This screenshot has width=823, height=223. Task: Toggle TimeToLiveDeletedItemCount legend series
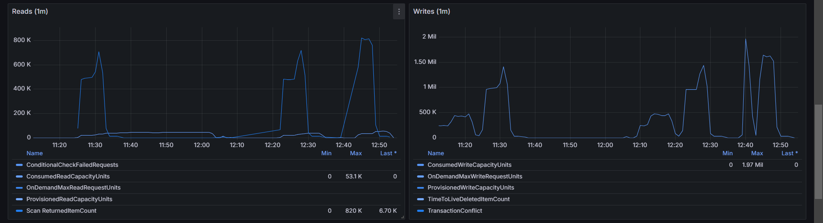pos(469,199)
